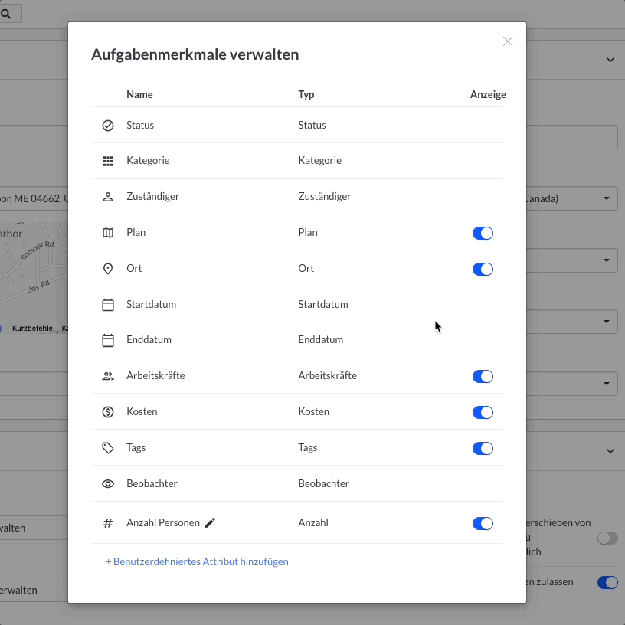Toggle Arbeitskräfte display switch
Viewport: 625px width, 625px height.
point(483,377)
